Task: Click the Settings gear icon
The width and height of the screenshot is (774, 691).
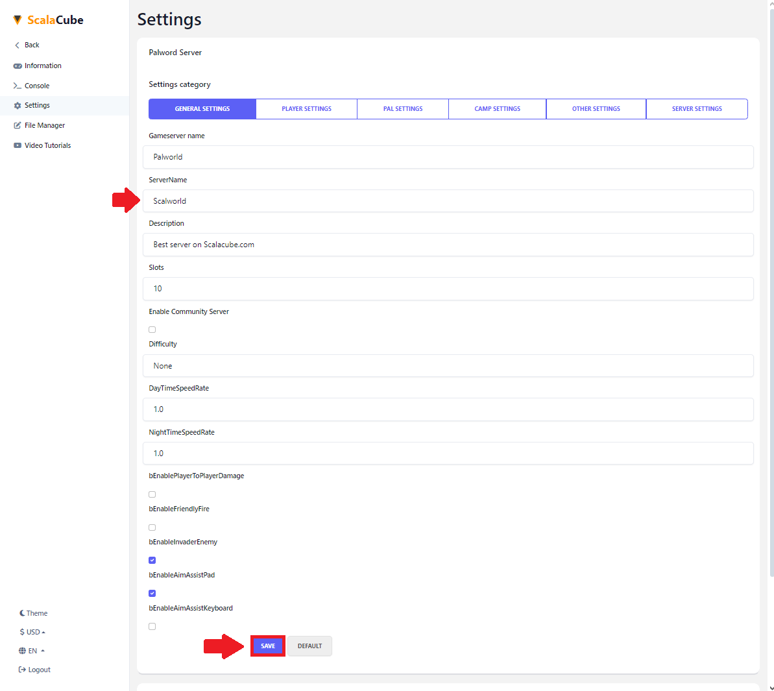Action: point(17,105)
